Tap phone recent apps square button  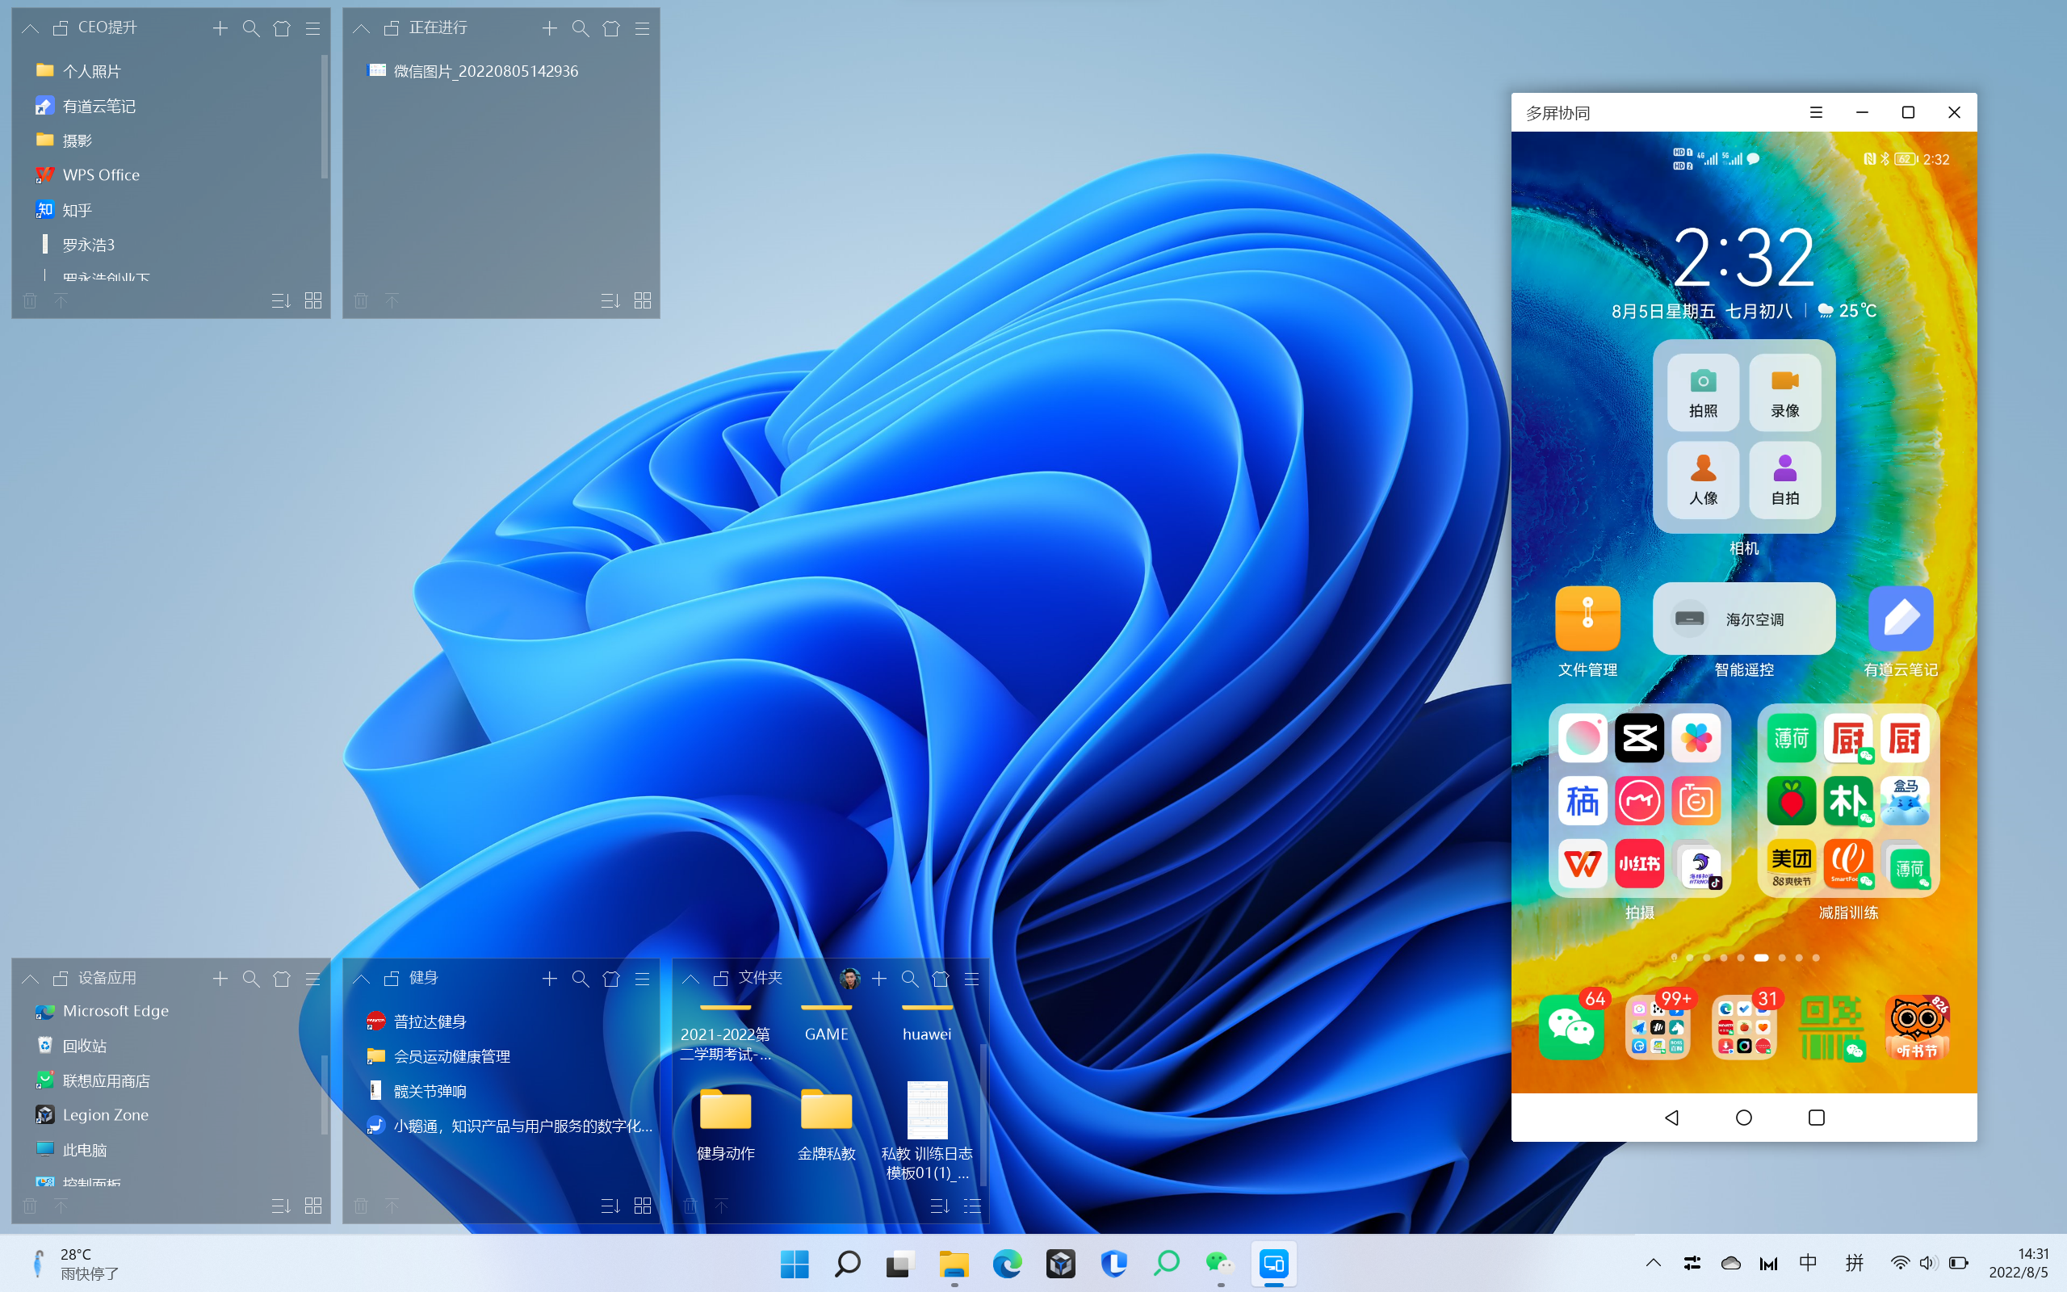[x=1817, y=1118]
